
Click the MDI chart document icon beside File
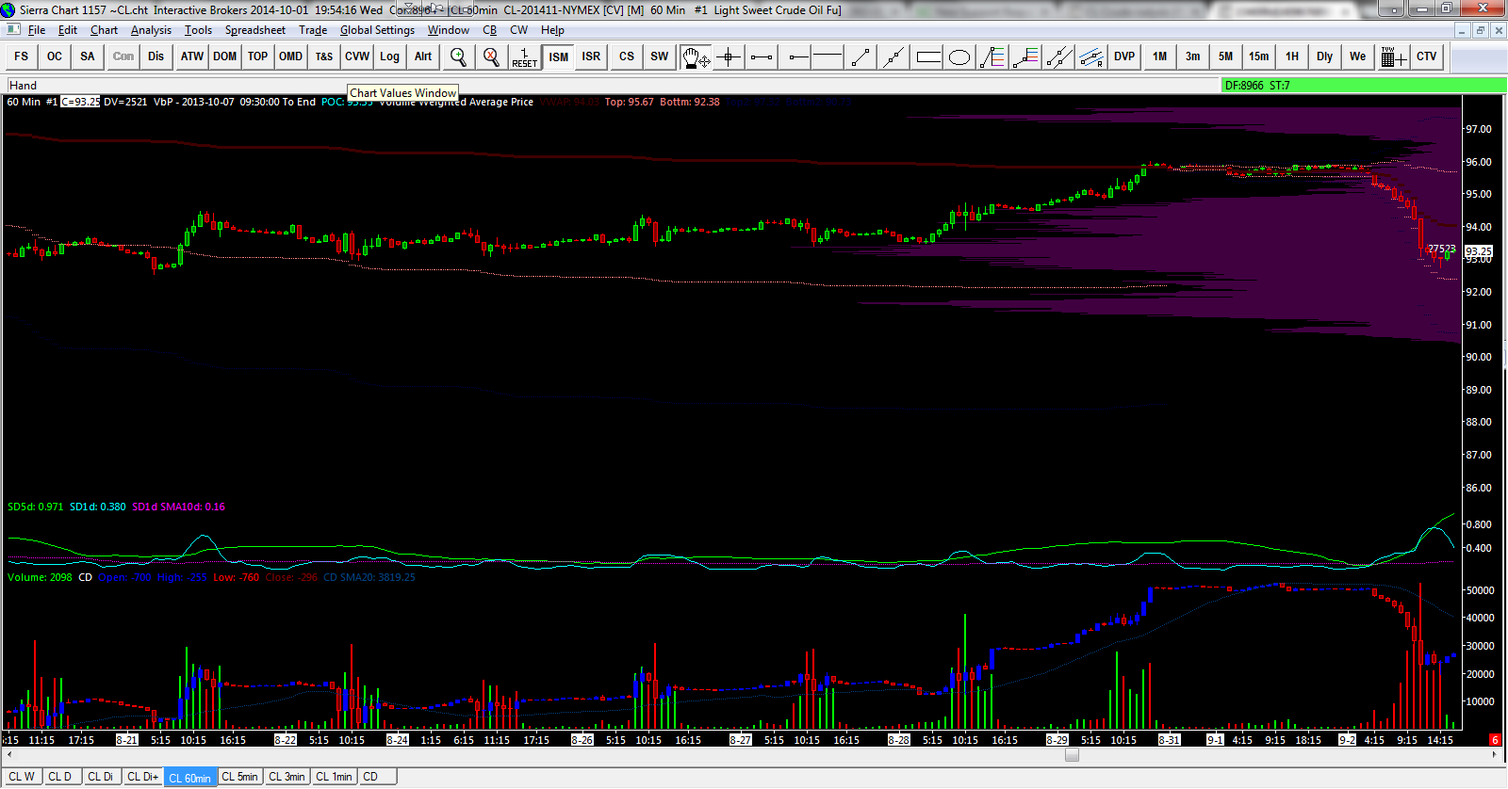point(13,30)
